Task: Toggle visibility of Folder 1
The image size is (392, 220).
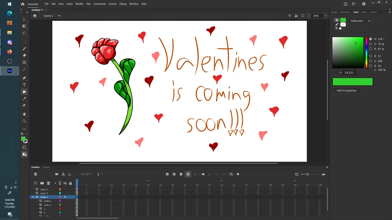Action: 65,197
